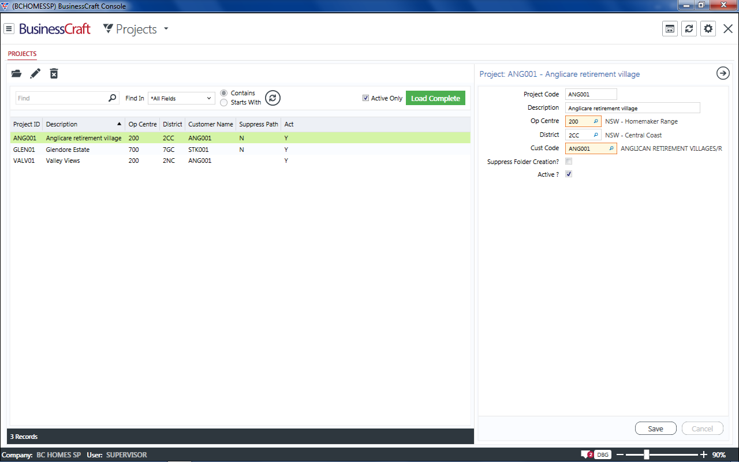
Task: Sort by Description column header
Action: point(84,124)
